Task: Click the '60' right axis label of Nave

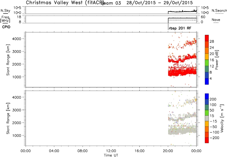Action: tap(203, 17)
